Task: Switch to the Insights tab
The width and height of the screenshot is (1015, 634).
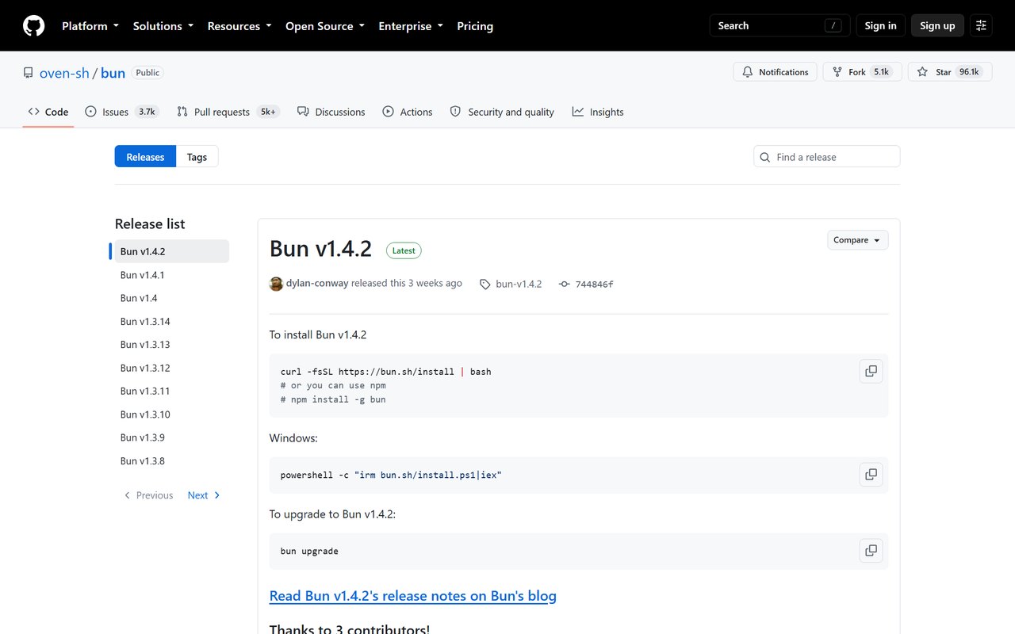Action: (x=598, y=112)
